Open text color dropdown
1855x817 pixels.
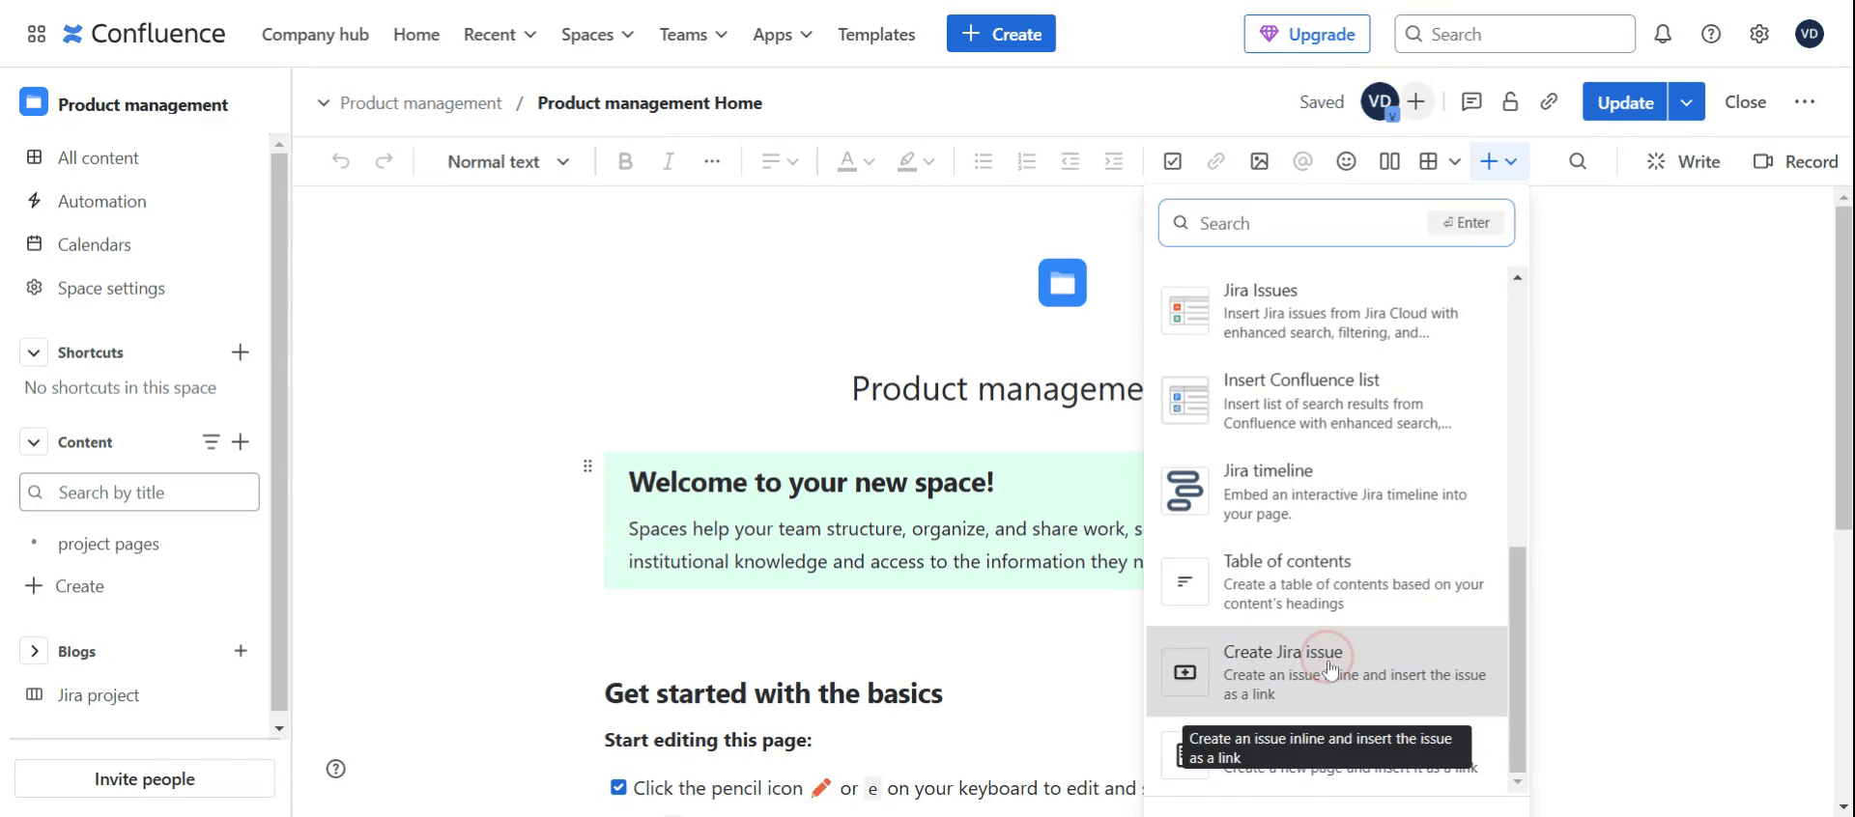[x=856, y=161]
